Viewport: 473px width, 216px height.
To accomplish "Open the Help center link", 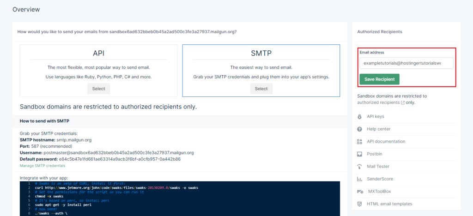I will click(x=379, y=129).
